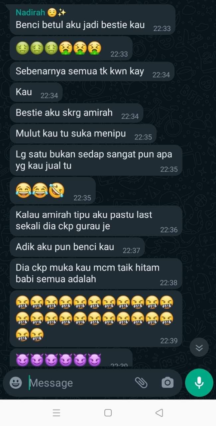Select the "Bestie aku skrg amirah" message
This screenshot has height=426, width=216.
coord(76,113)
